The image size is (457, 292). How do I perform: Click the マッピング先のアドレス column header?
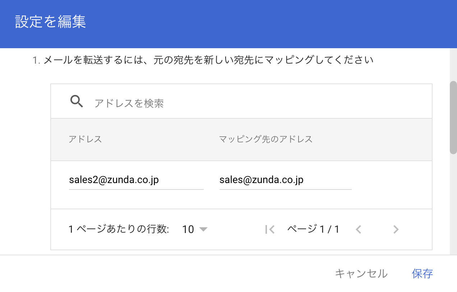click(x=266, y=139)
